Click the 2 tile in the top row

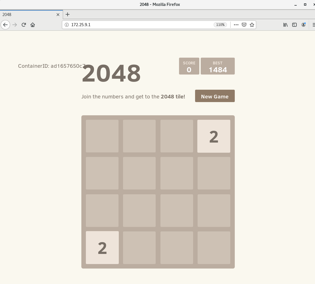click(x=214, y=136)
